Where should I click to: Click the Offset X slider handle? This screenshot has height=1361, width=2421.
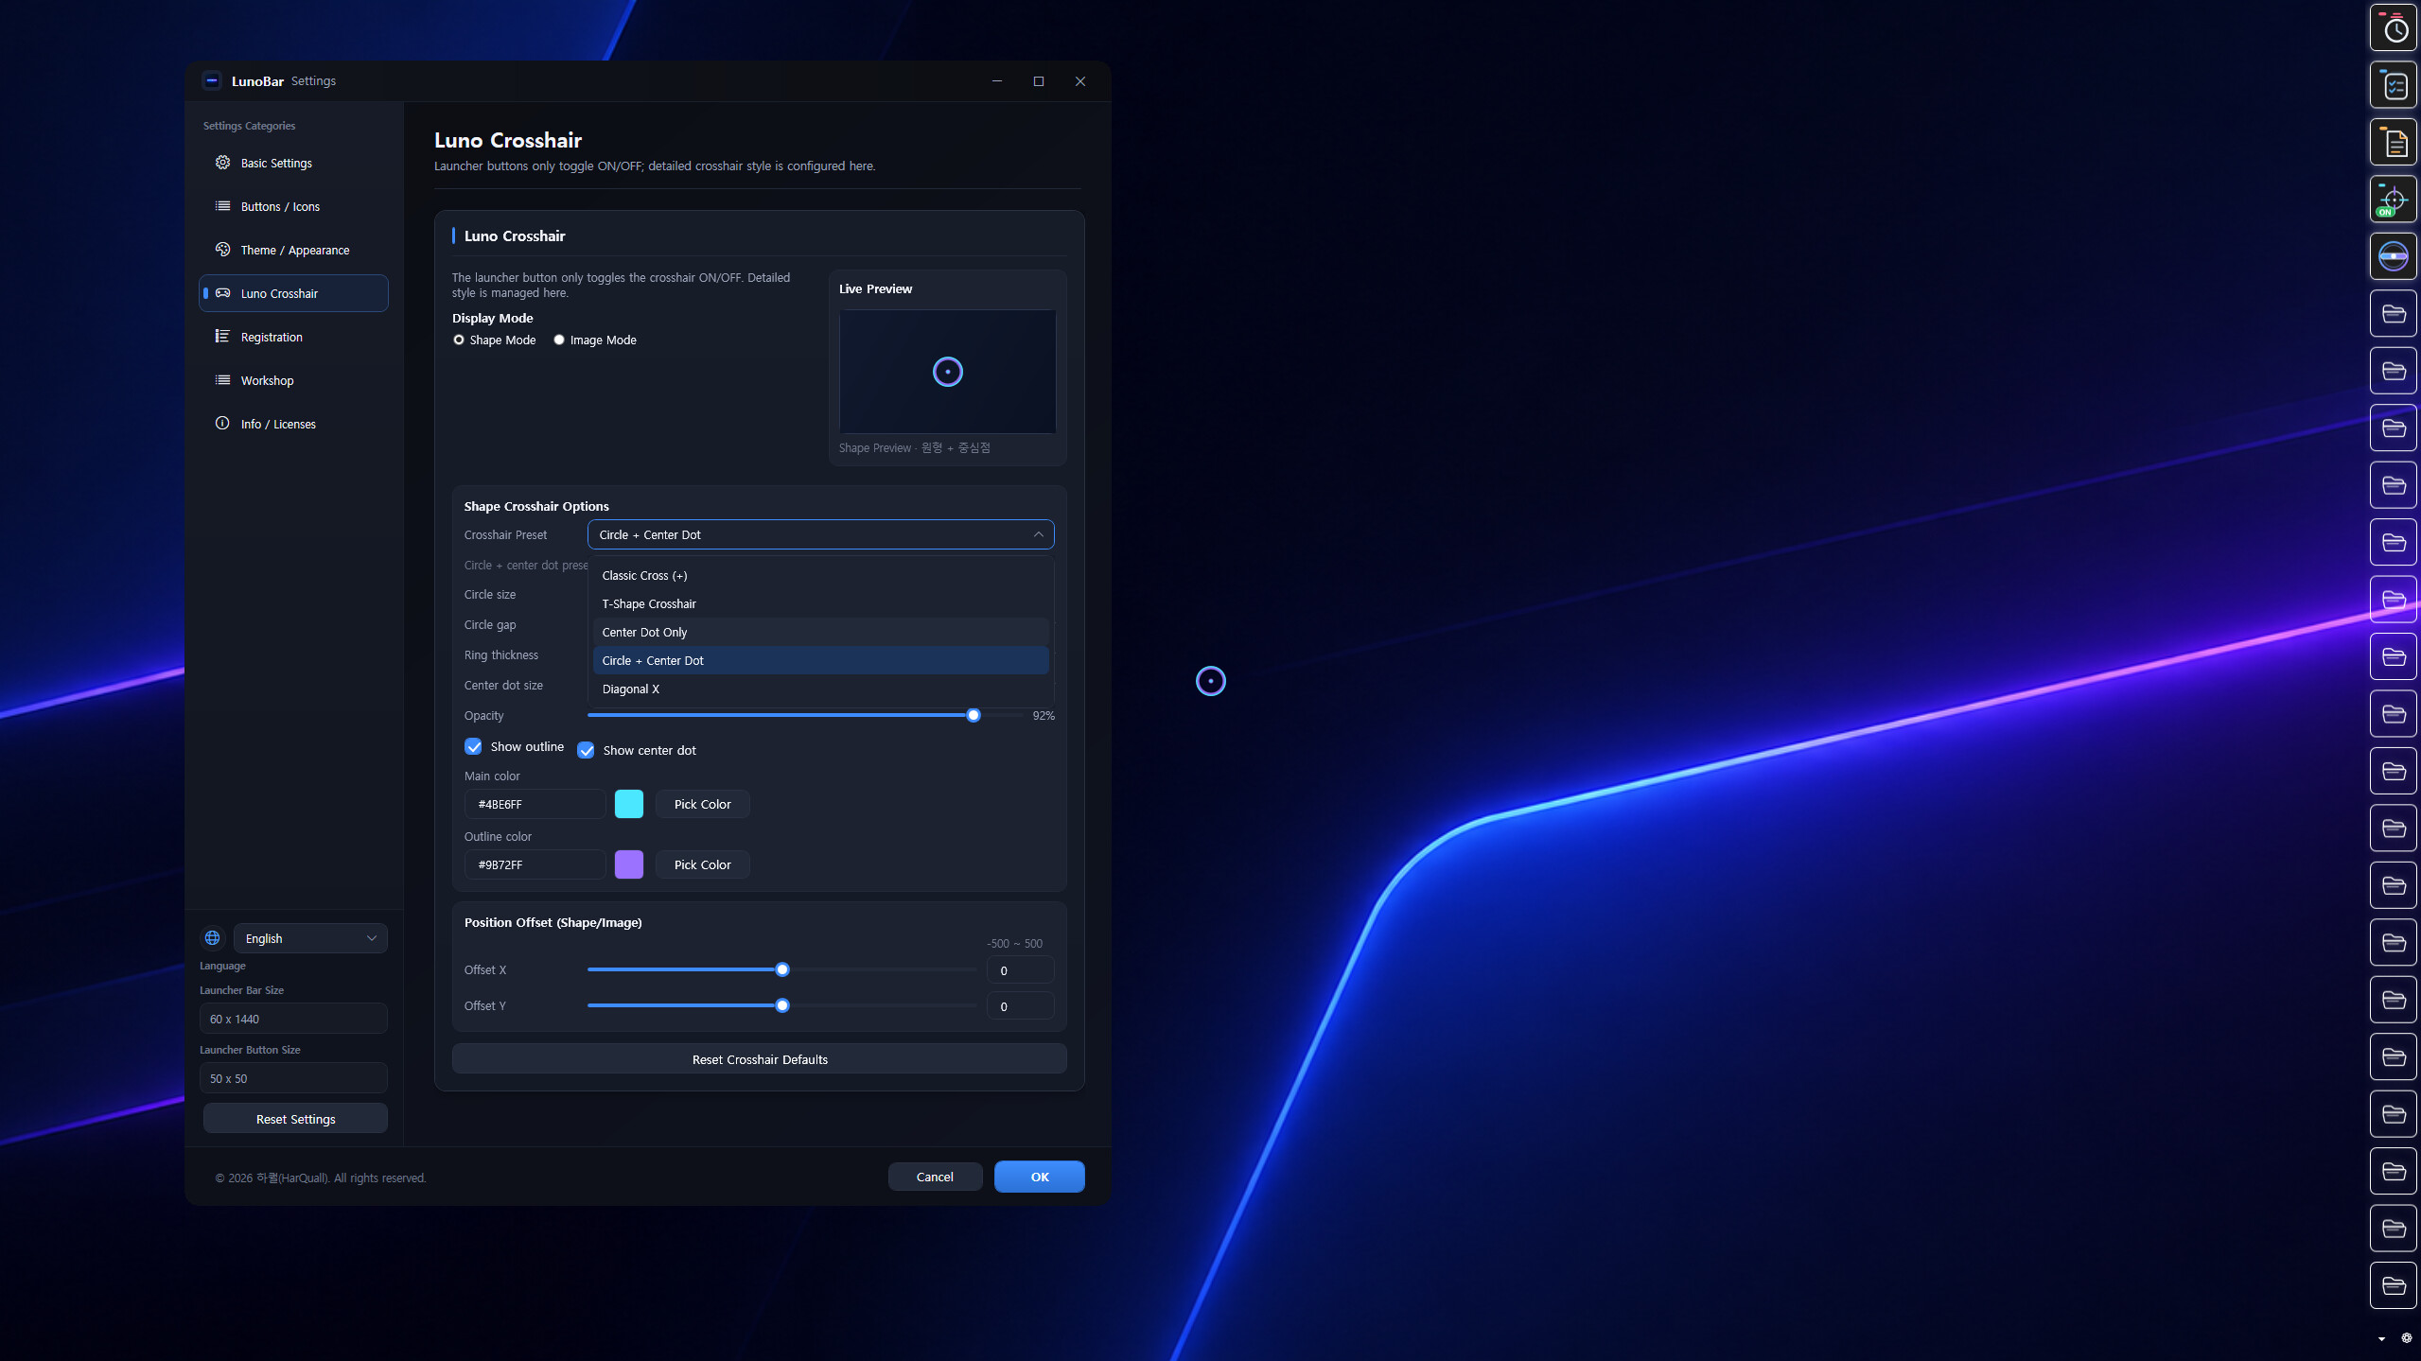[x=781, y=970]
